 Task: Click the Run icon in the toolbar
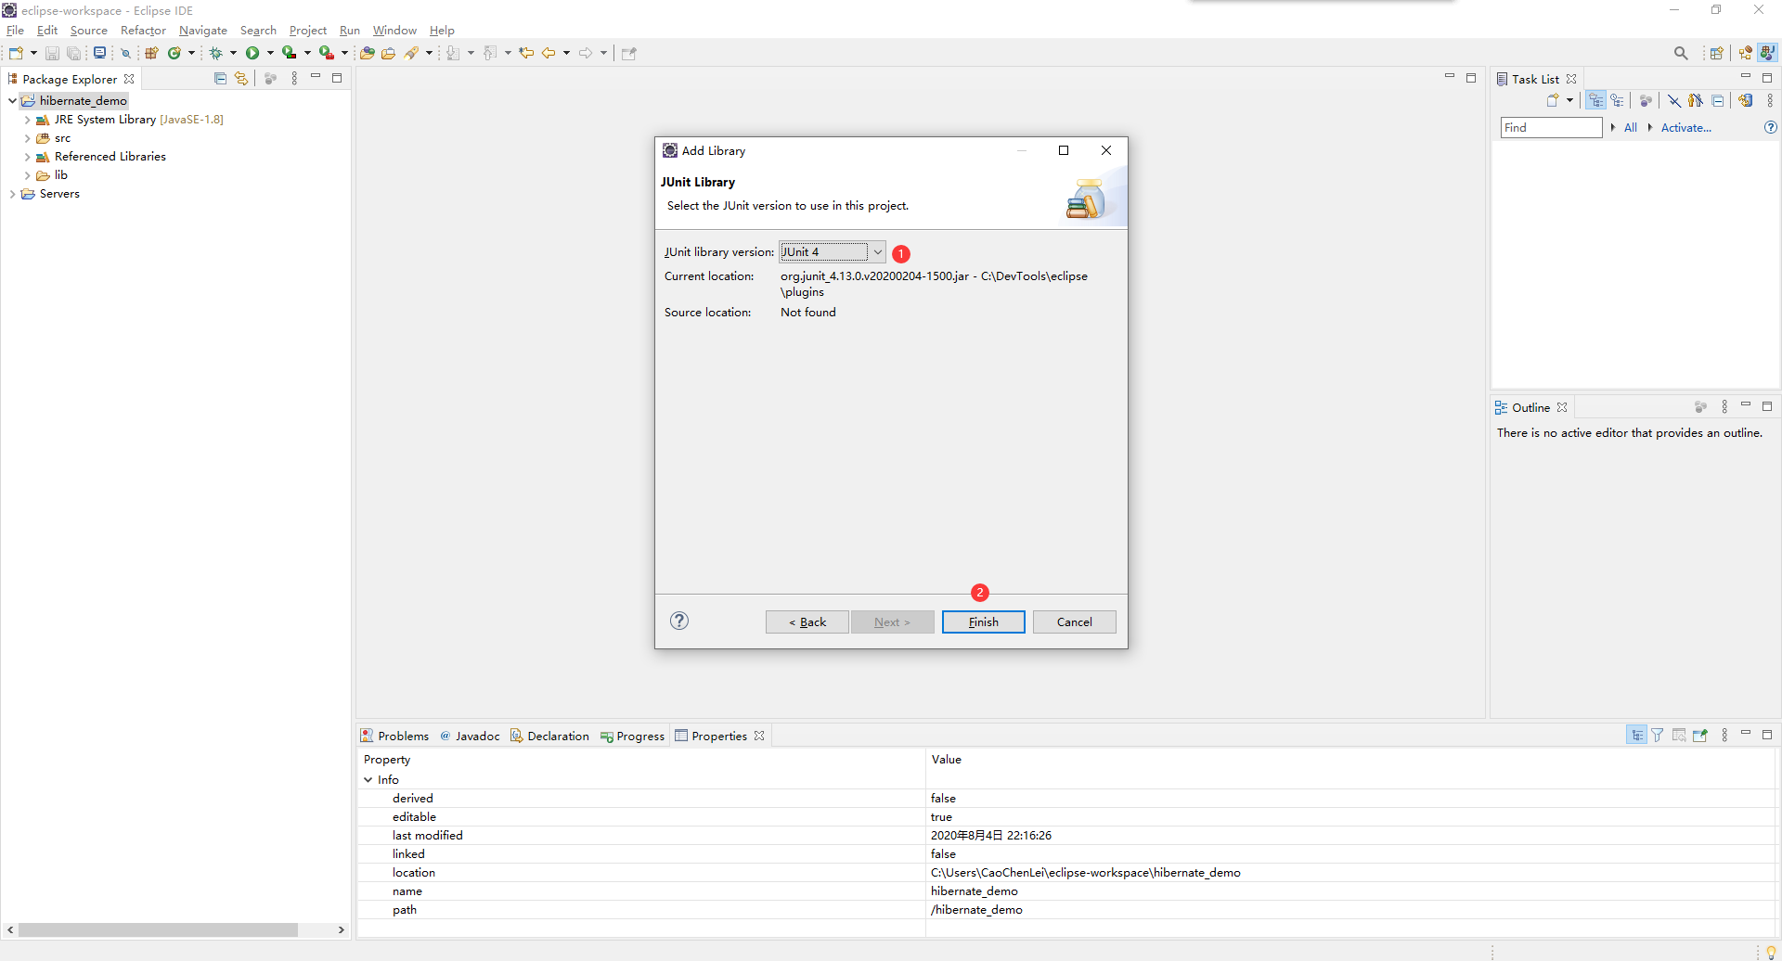click(x=253, y=53)
